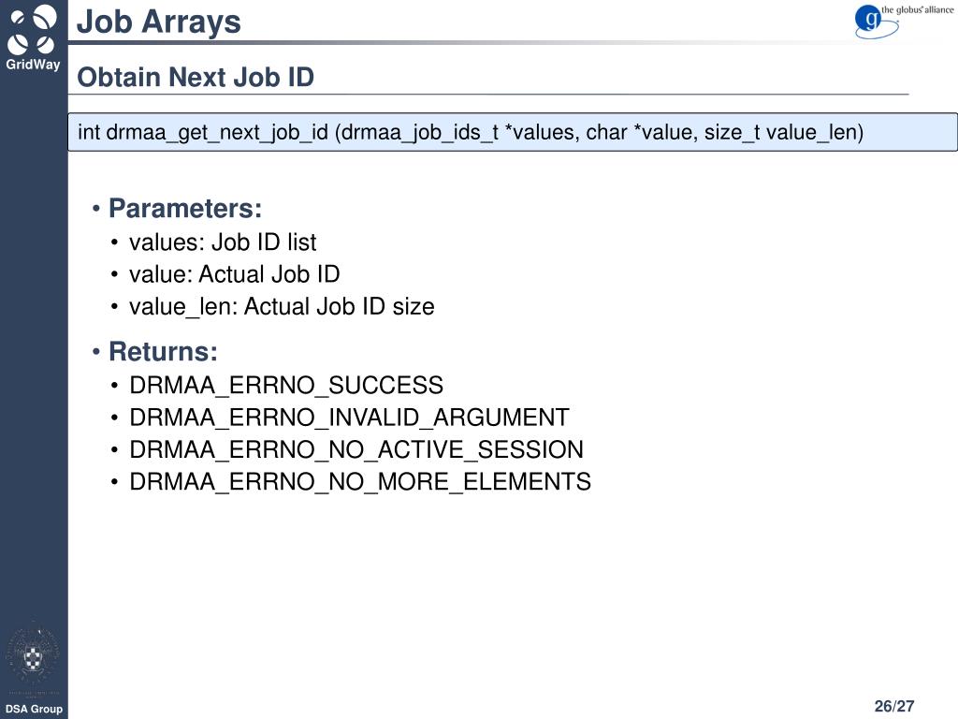Click DRMAA_ERRNO_NO_ACTIVE_SESSION text
The width and height of the screenshot is (958, 719).
(x=356, y=450)
